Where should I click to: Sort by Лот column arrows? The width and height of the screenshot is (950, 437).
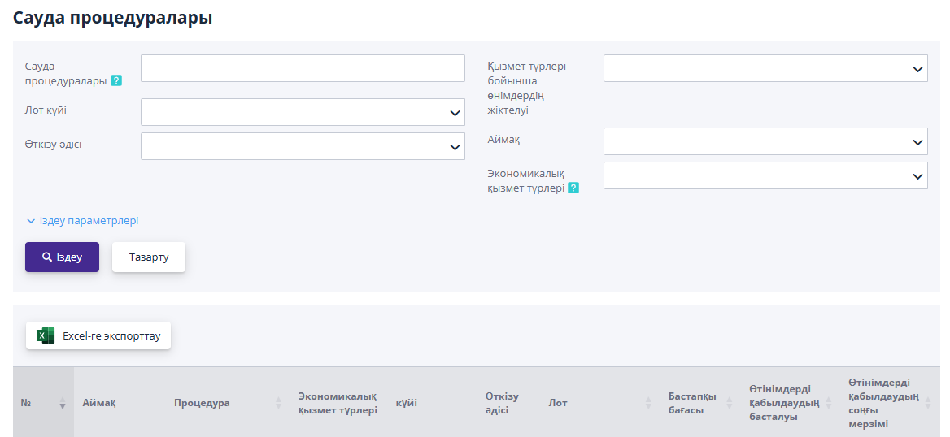(648, 403)
